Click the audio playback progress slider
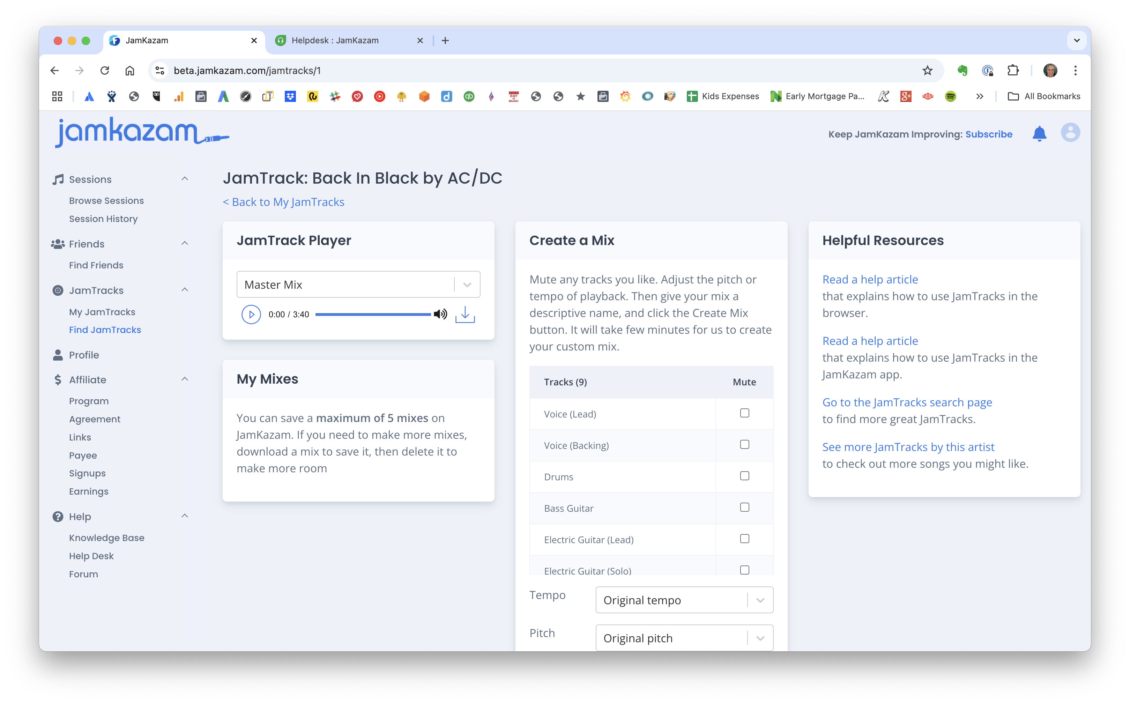The width and height of the screenshot is (1130, 703). 373,315
